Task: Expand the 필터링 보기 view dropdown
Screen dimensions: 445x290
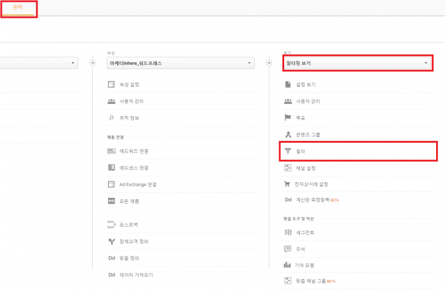Action: click(357, 63)
